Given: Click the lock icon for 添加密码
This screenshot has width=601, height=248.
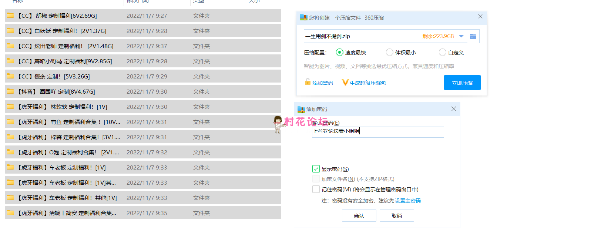Looking at the screenshot, I should pos(308,82).
